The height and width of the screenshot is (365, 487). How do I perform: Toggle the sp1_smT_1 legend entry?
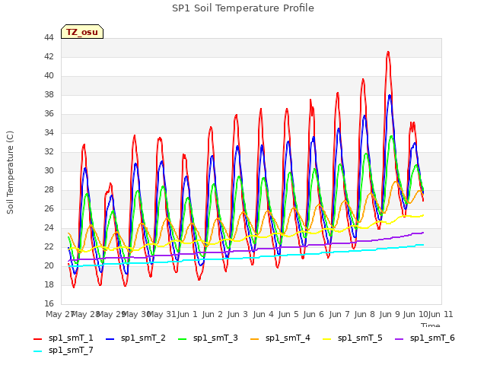tap(63, 338)
